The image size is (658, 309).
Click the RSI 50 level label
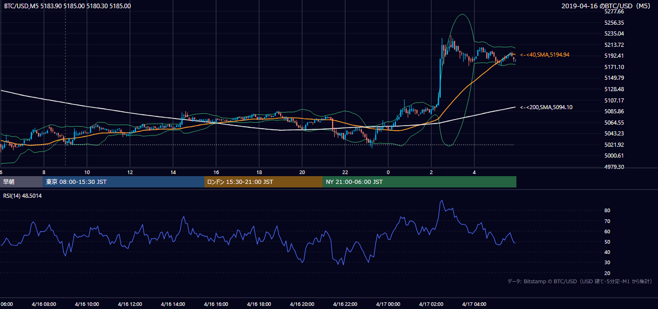click(x=607, y=242)
